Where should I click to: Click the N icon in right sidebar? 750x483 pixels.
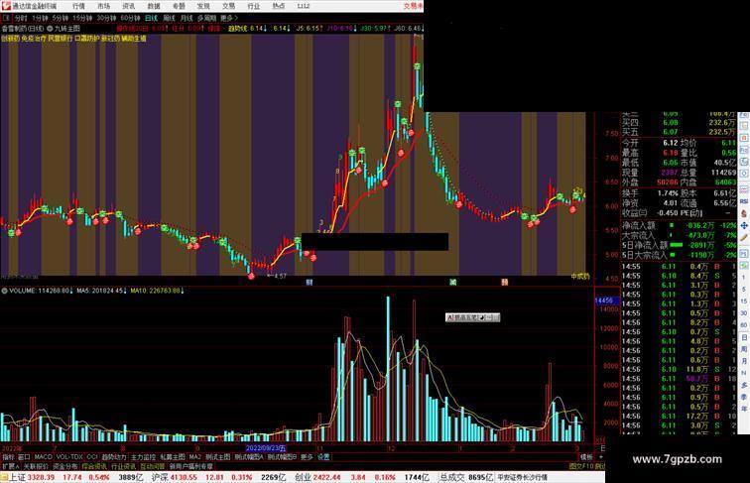click(744, 373)
